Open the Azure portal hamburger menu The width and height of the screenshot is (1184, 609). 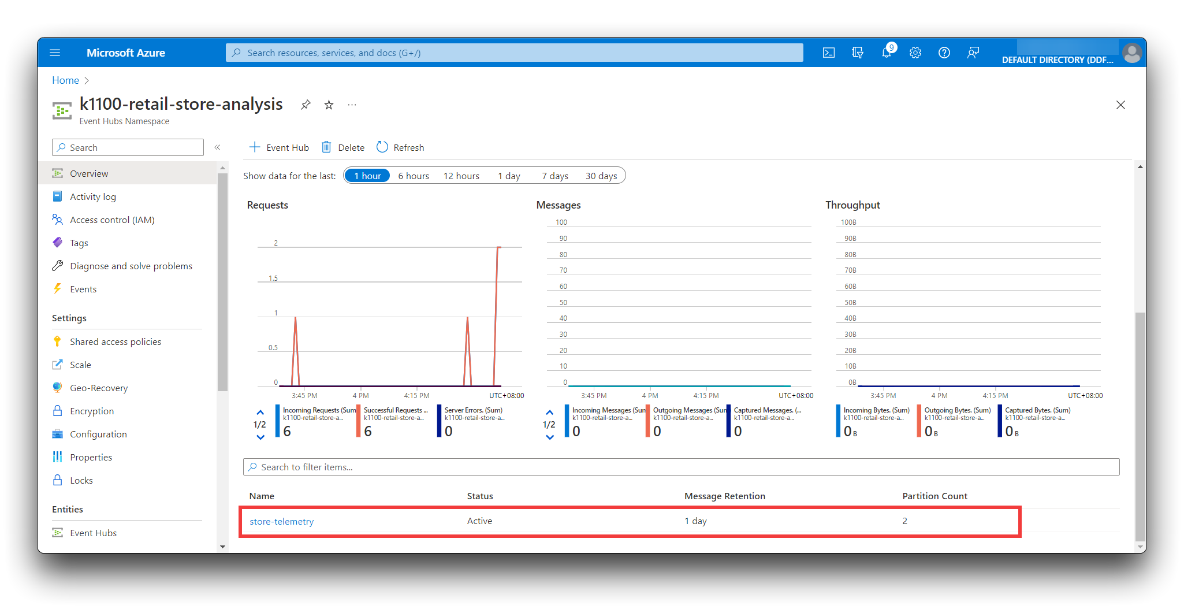55,53
